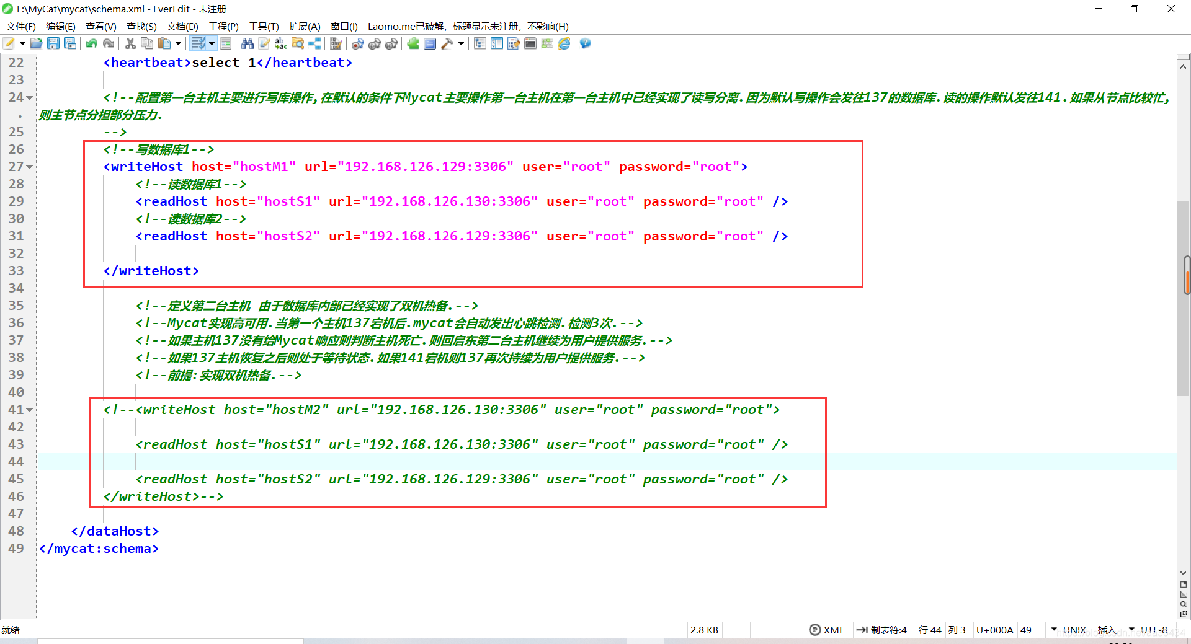Screen dimensions: 1191x644
Task: Collapse the fold marker at line 27
Action: tap(29, 167)
